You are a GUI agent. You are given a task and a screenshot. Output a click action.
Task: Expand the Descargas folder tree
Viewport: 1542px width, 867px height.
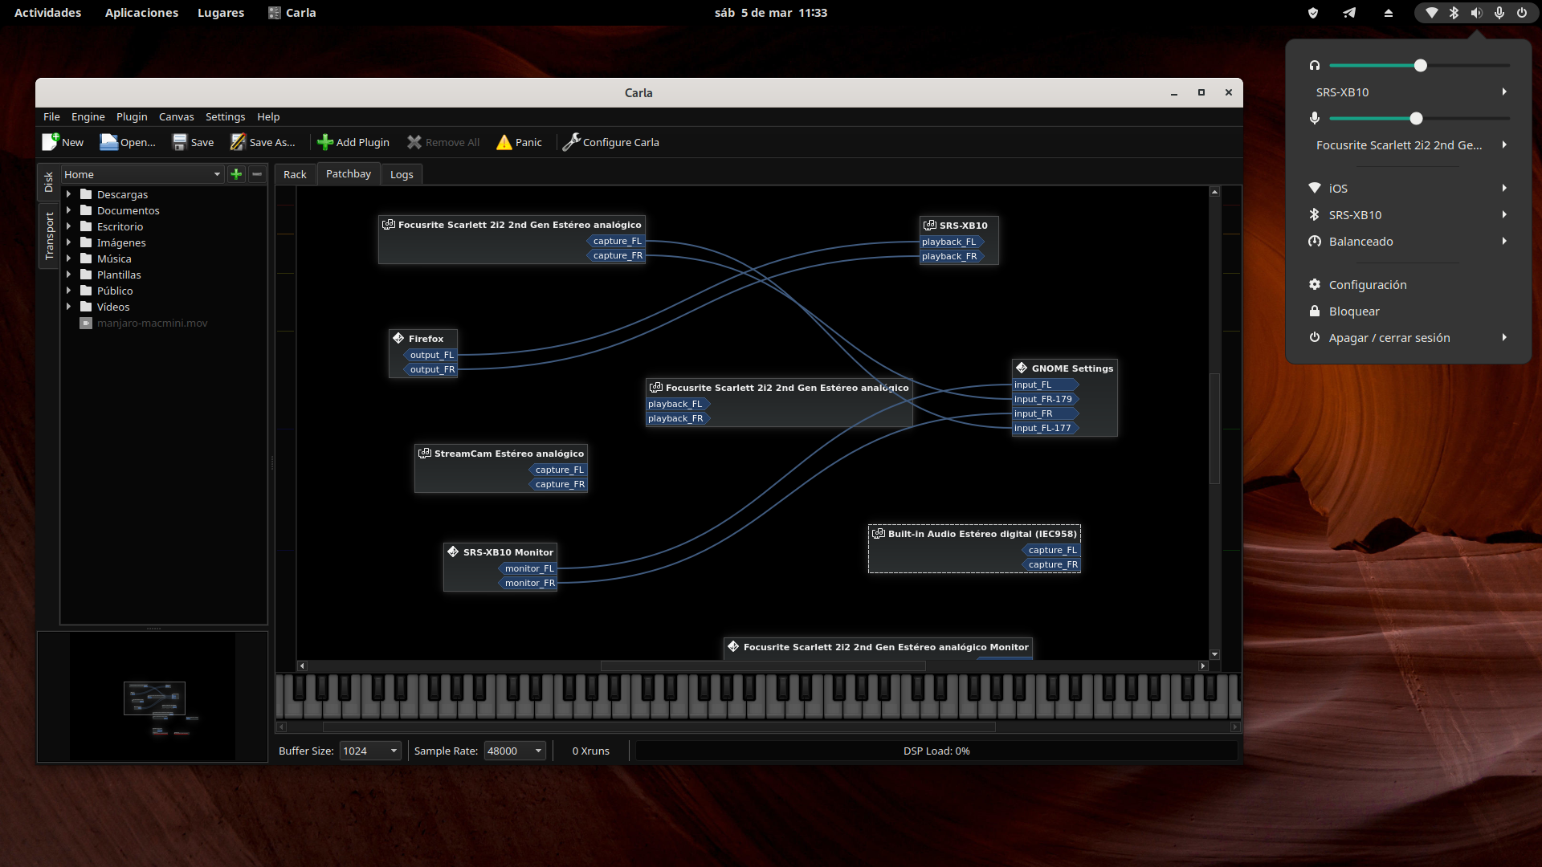click(x=68, y=194)
